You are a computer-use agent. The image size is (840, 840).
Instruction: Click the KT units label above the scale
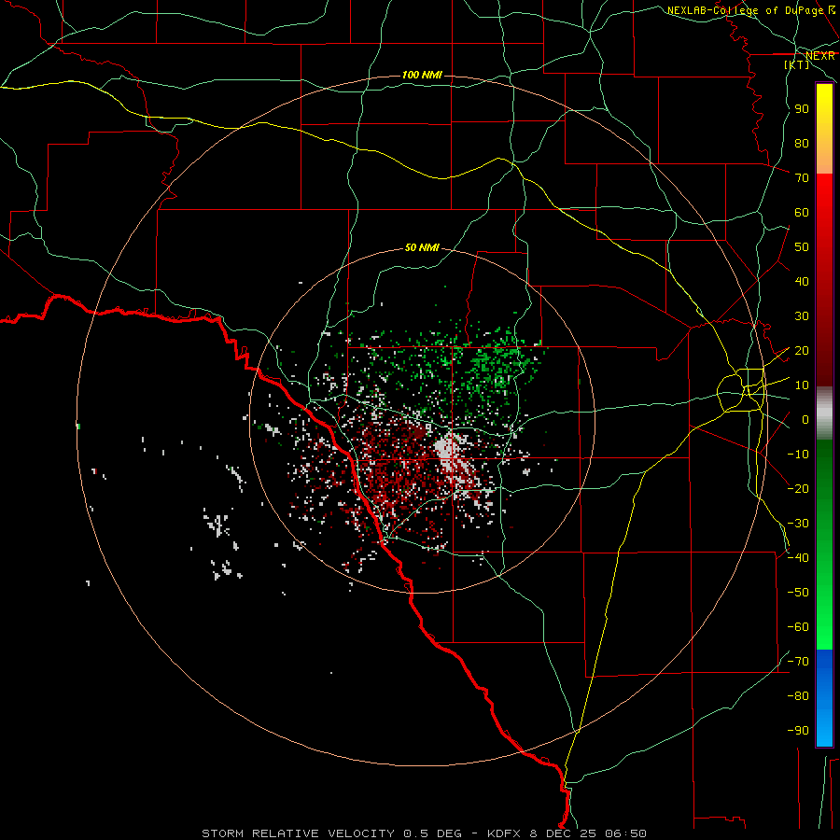797,64
